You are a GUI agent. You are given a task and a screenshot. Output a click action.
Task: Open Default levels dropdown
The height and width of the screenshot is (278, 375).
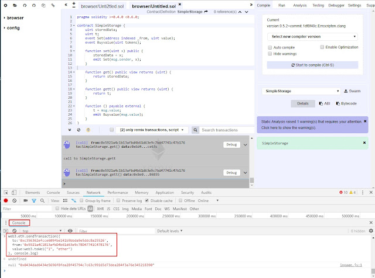[170, 231]
